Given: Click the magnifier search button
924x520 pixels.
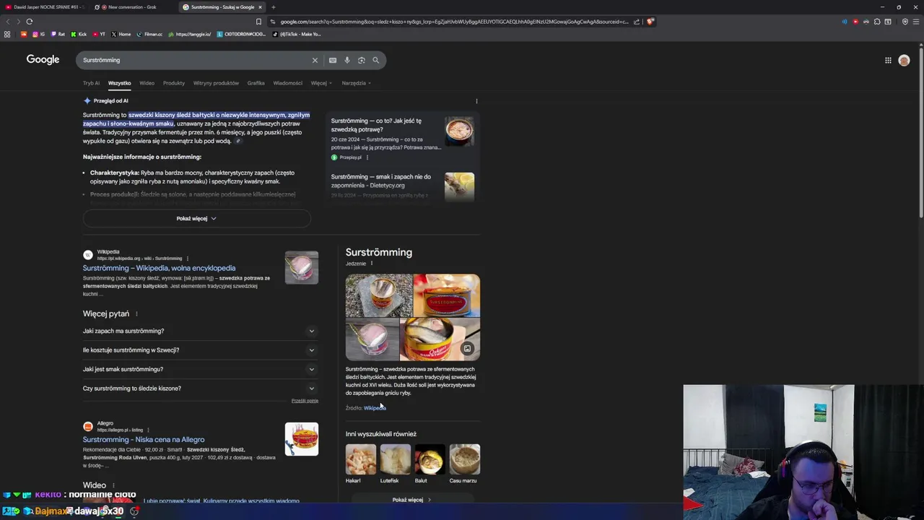Looking at the screenshot, I should click(375, 60).
